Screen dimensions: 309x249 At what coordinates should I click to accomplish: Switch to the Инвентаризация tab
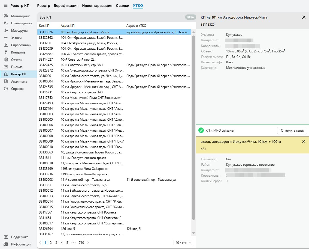pyautogui.click(x=97, y=5)
